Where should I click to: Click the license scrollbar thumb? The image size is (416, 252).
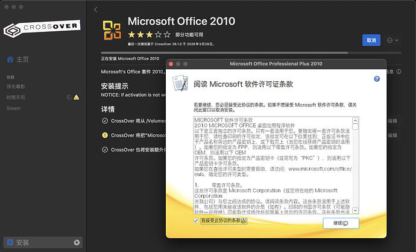click(355, 127)
